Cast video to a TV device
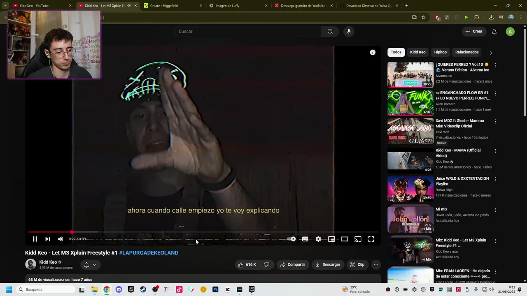527x296 pixels. [x=358, y=239]
